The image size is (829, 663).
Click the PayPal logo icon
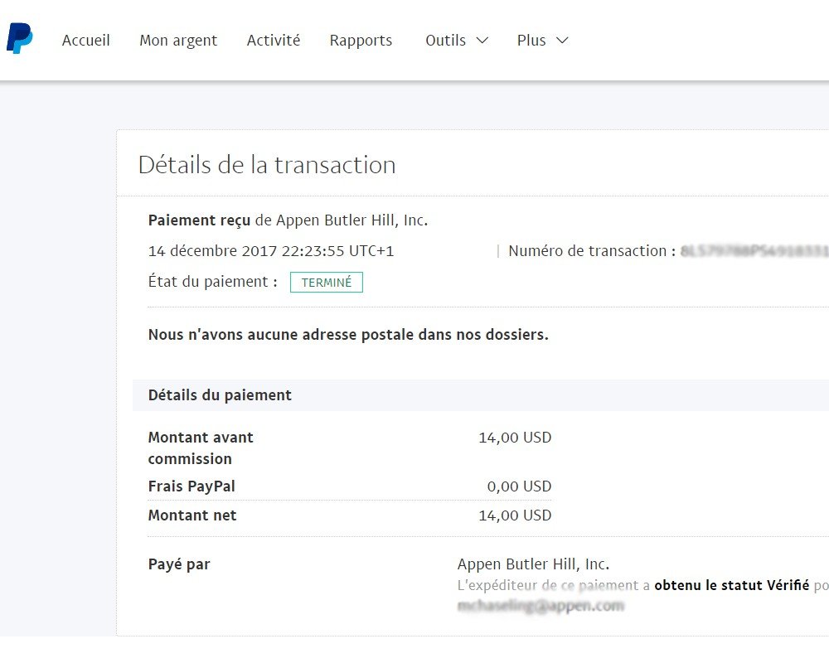[20, 38]
